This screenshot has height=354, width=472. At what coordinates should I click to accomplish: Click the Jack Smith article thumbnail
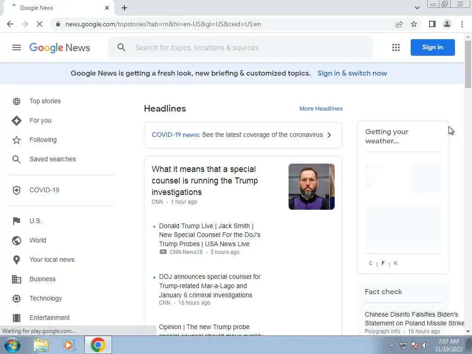tap(311, 187)
